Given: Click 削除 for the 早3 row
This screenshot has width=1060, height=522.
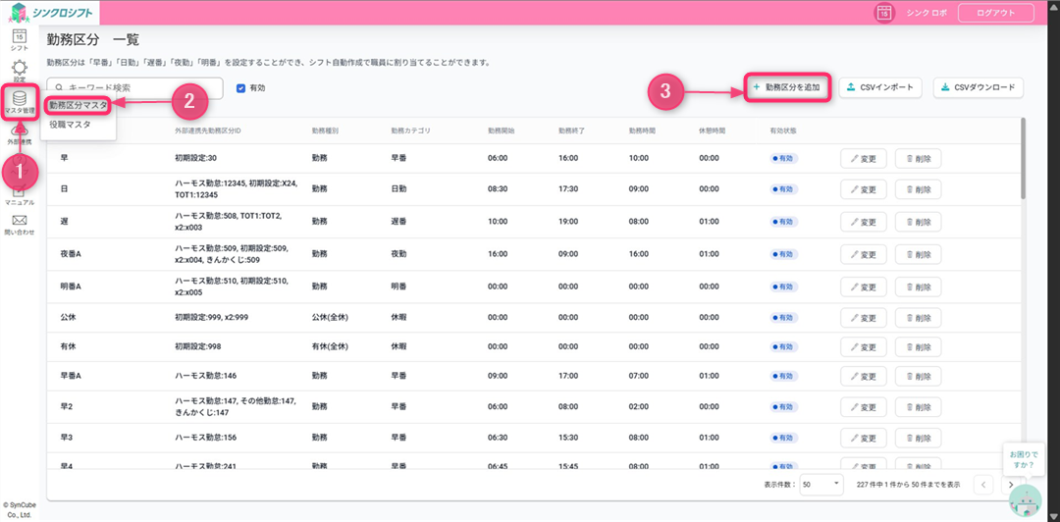Looking at the screenshot, I should pyautogui.click(x=918, y=438).
